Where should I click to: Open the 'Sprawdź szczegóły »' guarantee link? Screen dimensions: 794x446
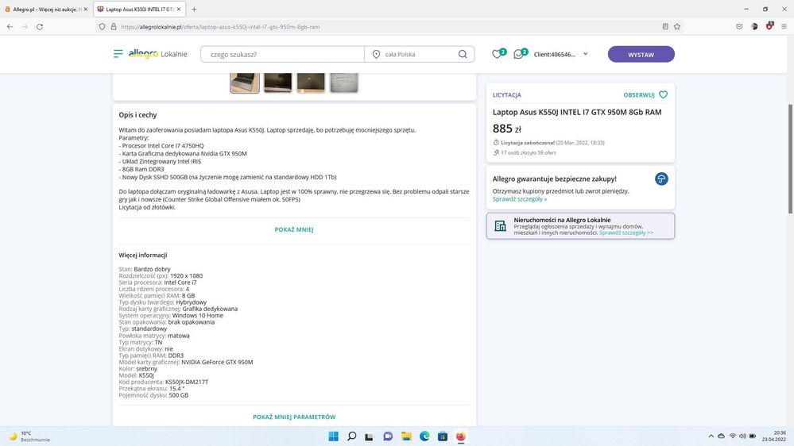point(520,199)
